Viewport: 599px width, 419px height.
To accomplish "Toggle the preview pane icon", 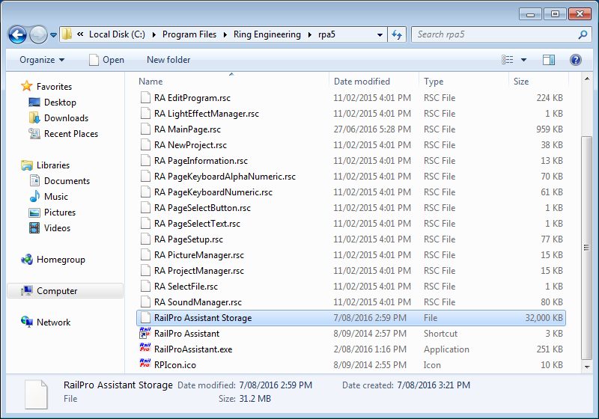I will click(549, 60).
